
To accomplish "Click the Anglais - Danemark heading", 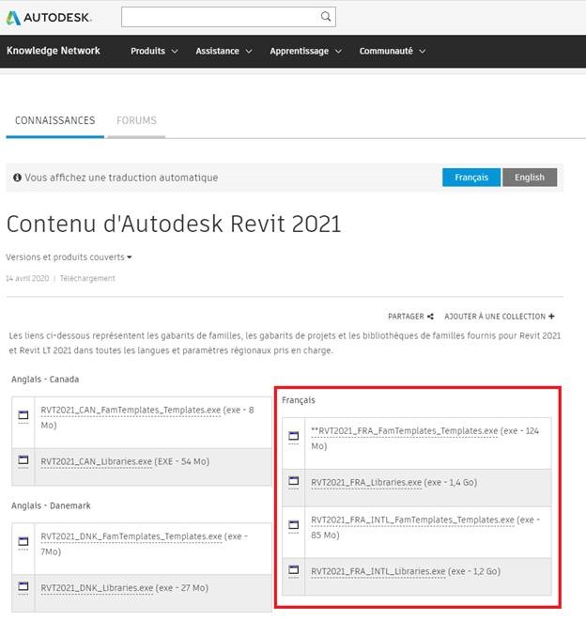I will (x=51, y=505).
